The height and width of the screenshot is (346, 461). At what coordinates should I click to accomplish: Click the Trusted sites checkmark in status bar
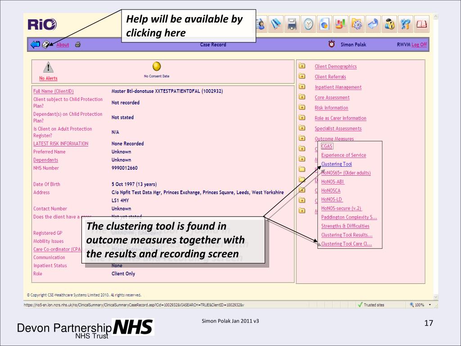point(360,305)
